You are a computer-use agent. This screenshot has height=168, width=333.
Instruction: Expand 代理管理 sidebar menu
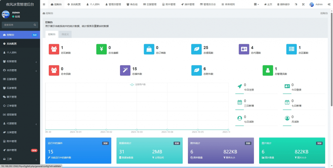[20, 123]
